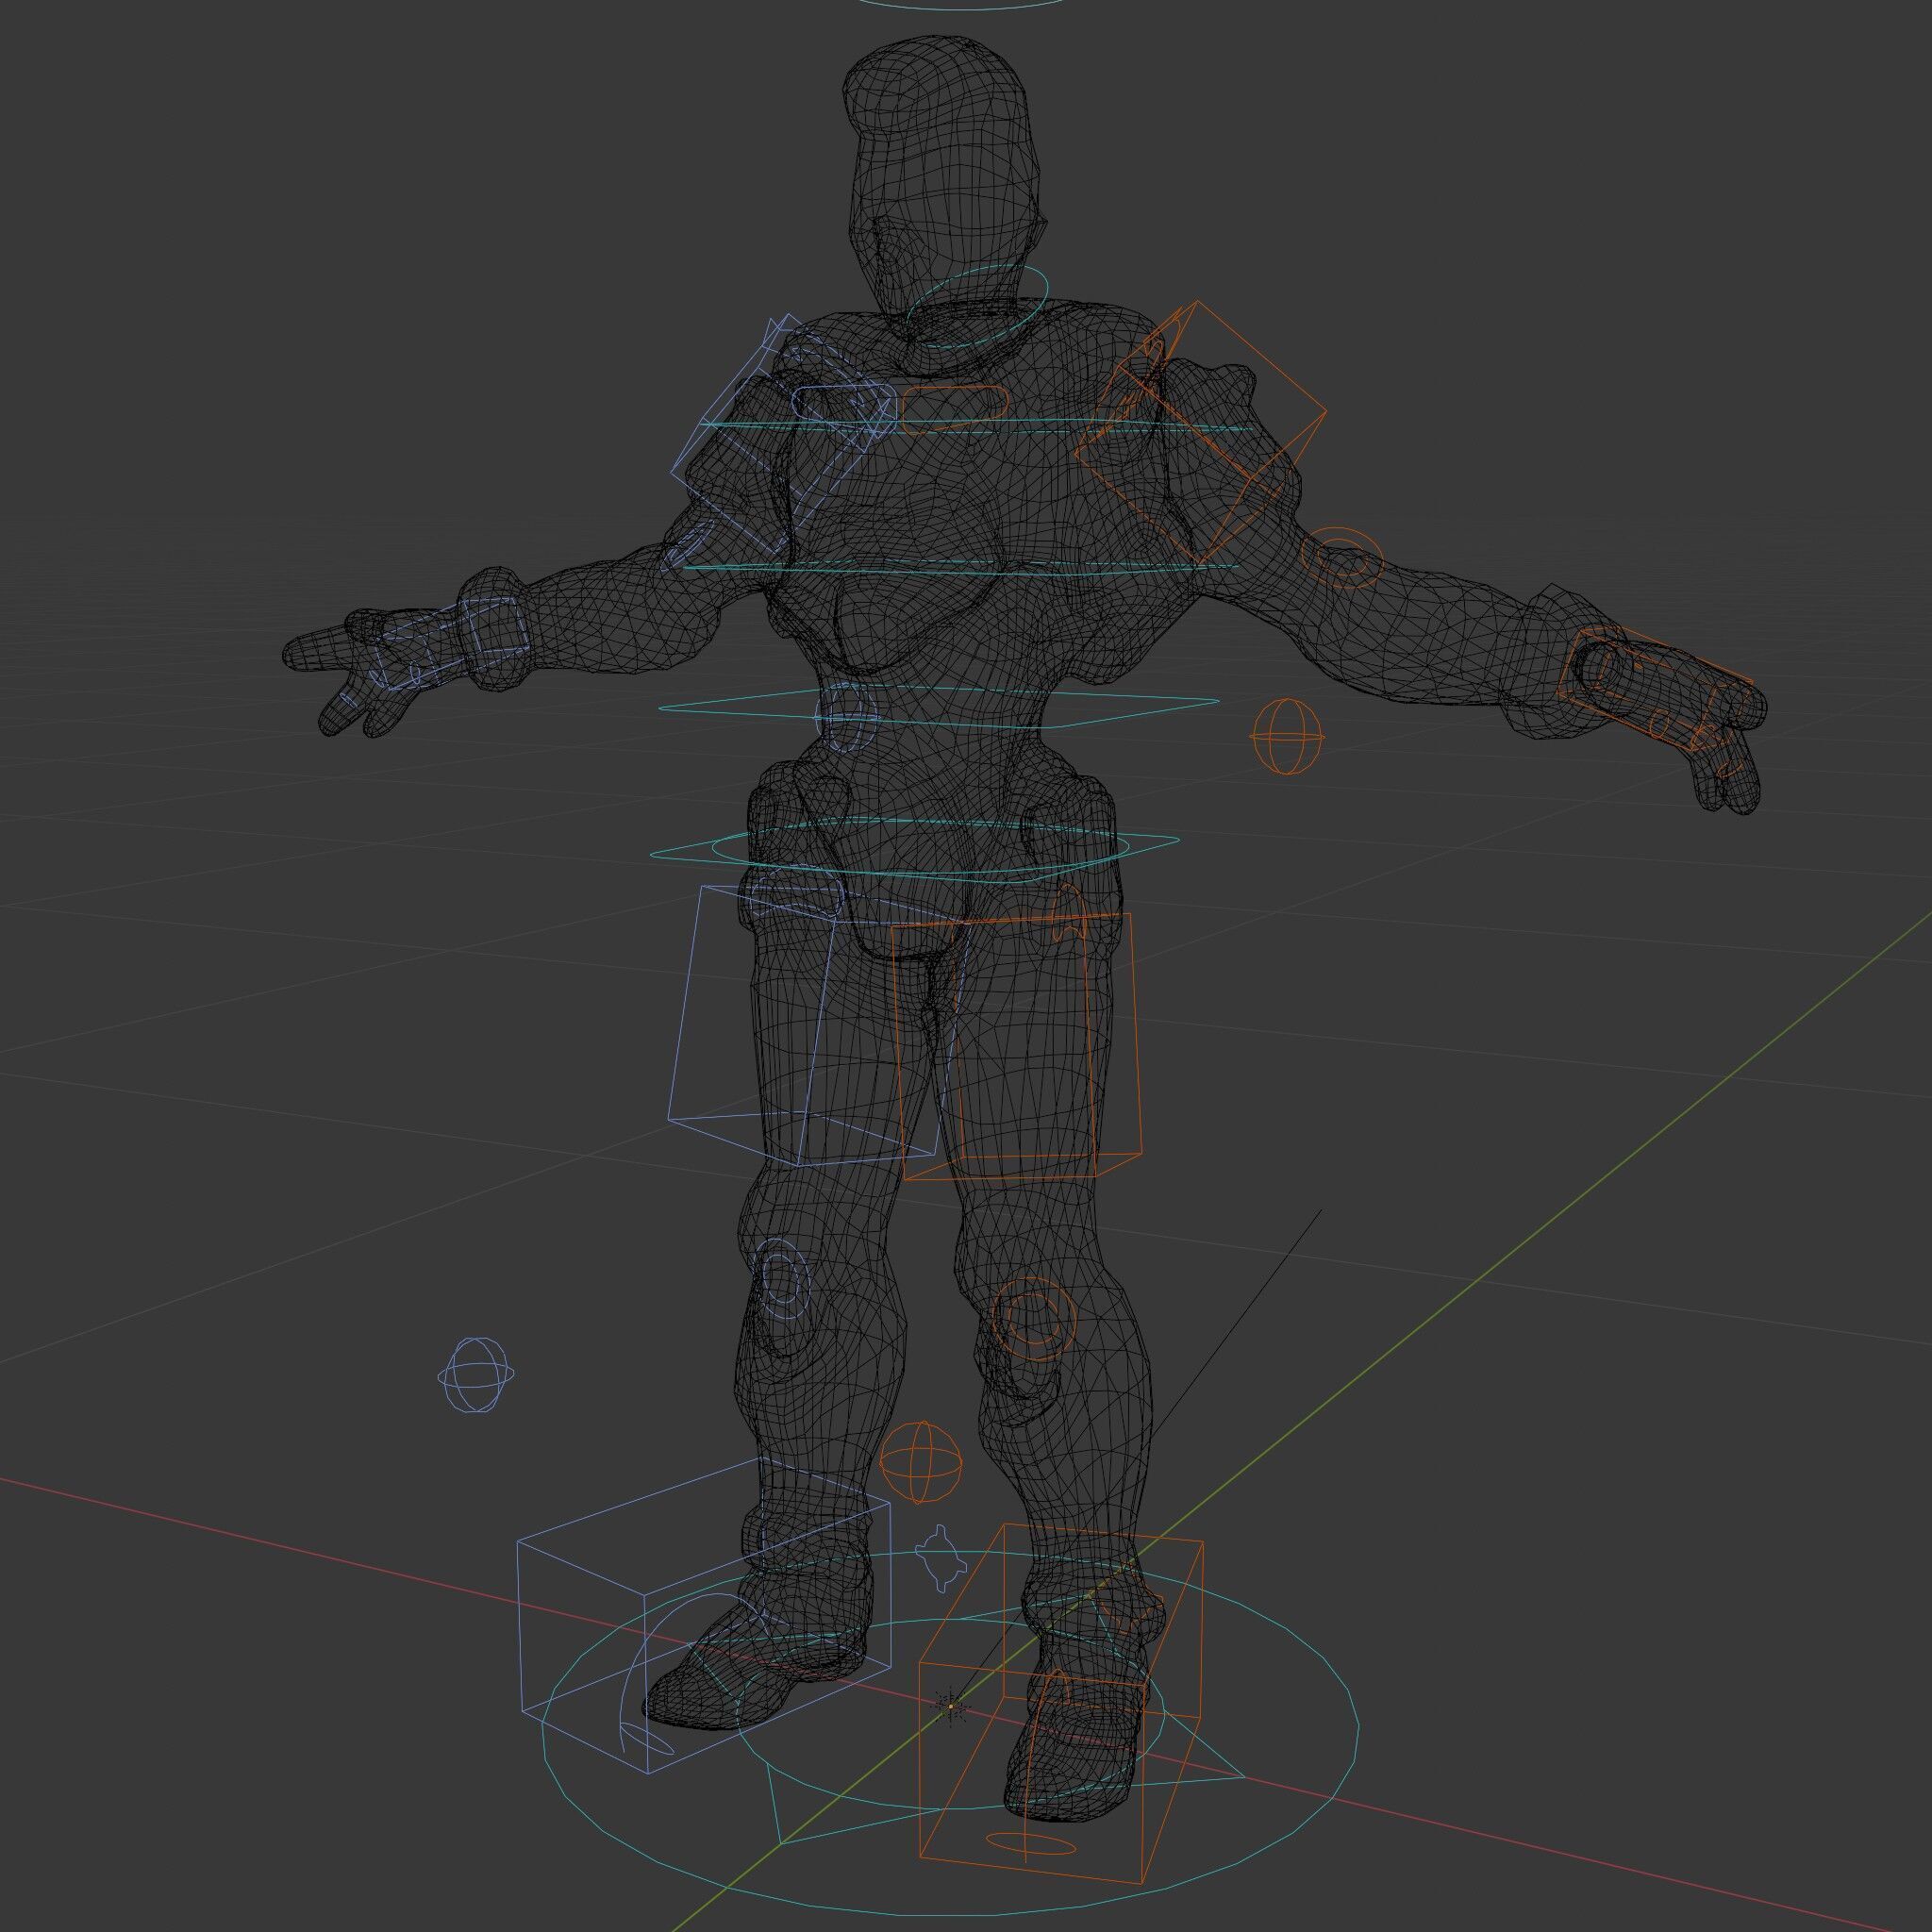
Task: Select the blue thigh box control
Action: pos(818,1026)
